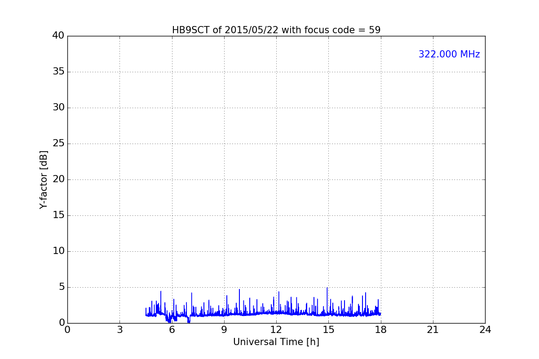Click the Universal Time [h] axis label
This screenshot has height=359, width=539.
coord(276,342)
